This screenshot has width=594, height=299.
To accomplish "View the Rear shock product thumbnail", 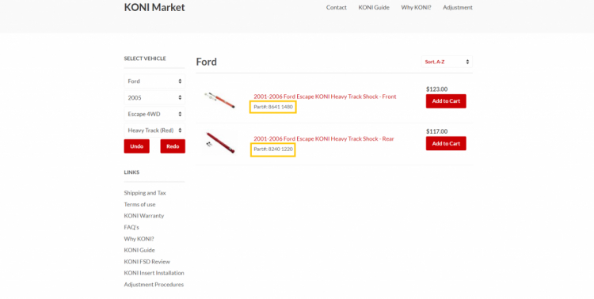I will tap(219, 142).
